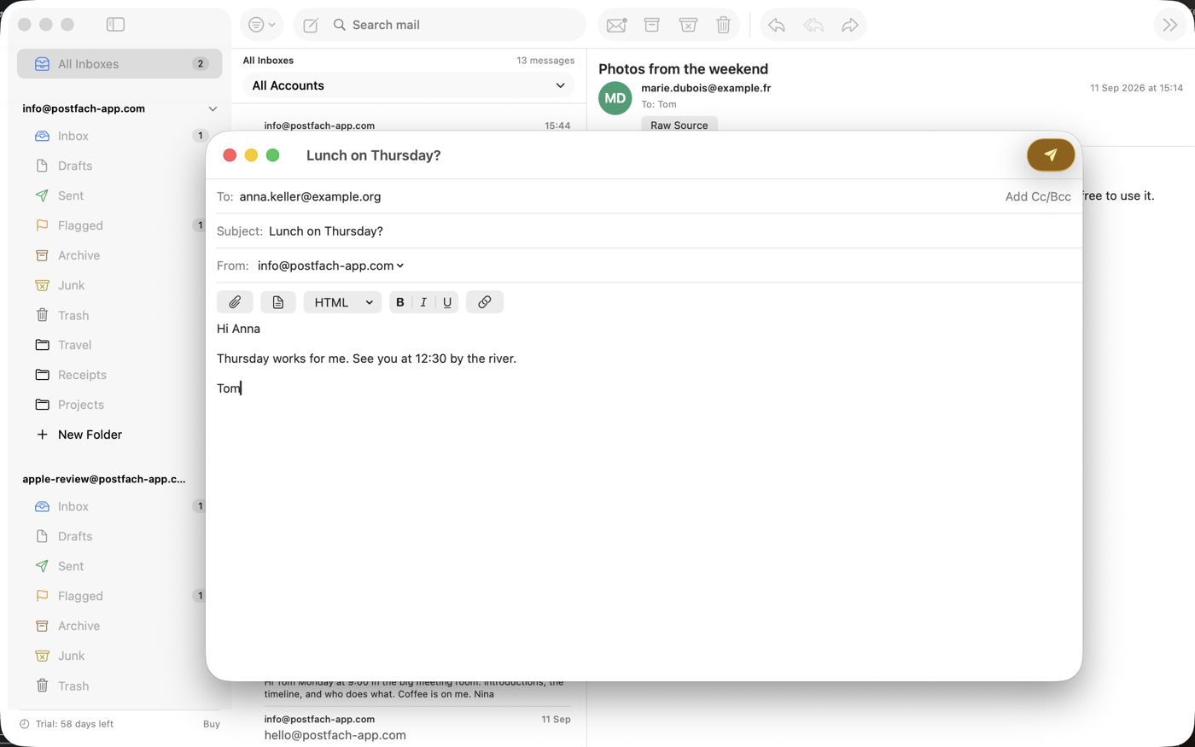Open the template document icon in compose toolbar

tap(278, 302)
